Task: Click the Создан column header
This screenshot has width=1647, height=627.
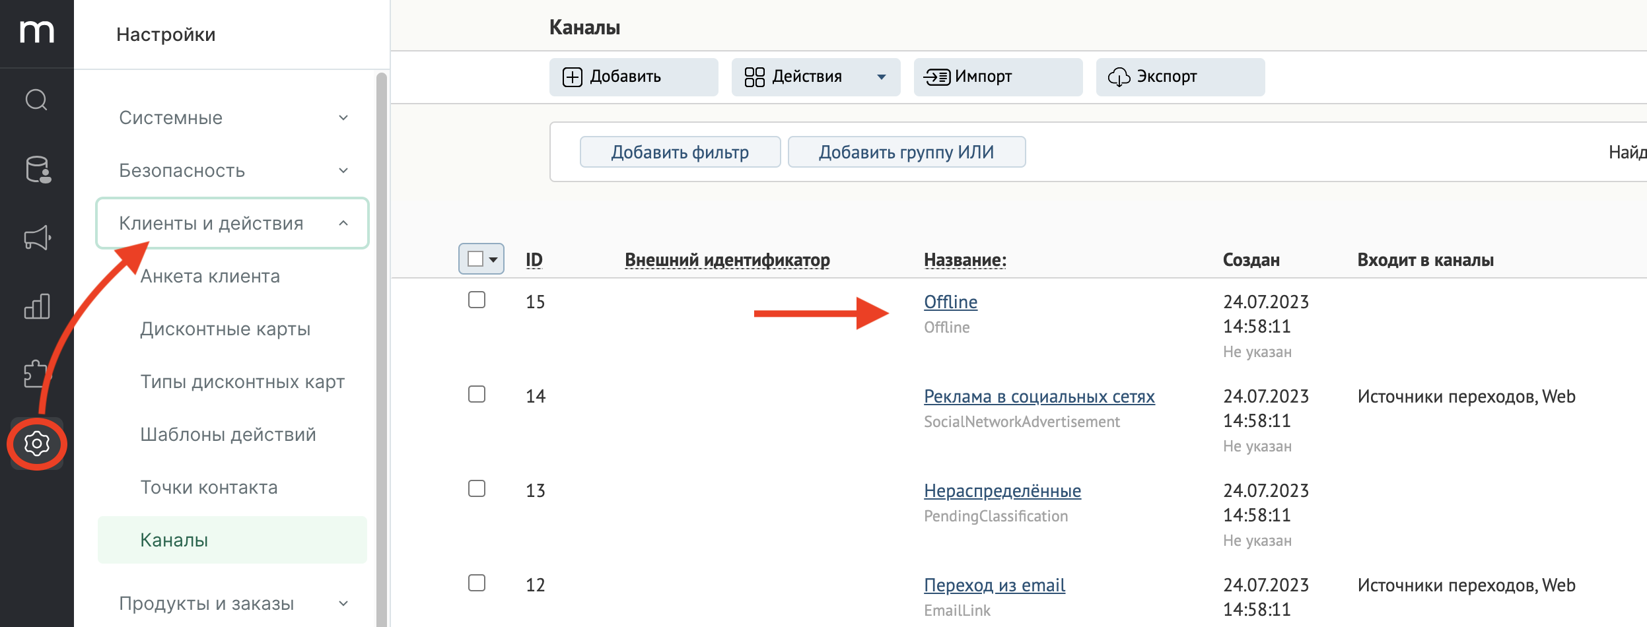Action: tap(1251, 259)
